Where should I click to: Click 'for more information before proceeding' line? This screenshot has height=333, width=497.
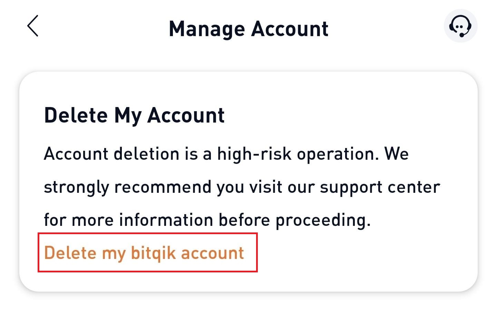pos(207,220)
